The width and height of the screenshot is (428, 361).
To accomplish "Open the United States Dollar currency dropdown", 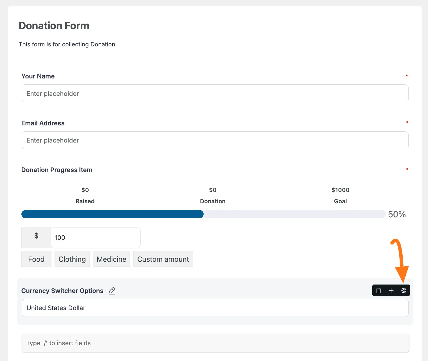I will 215,308.
